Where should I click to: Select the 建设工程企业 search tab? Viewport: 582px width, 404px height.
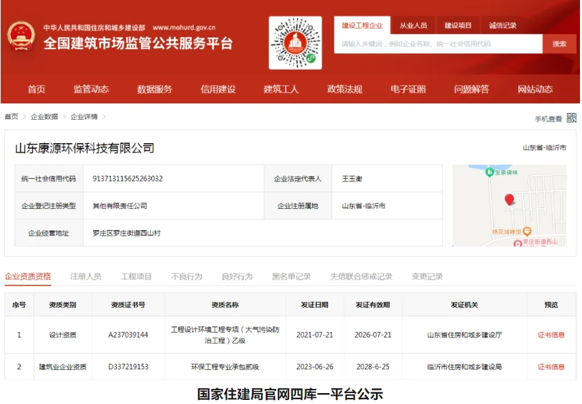tap(362, 25)
